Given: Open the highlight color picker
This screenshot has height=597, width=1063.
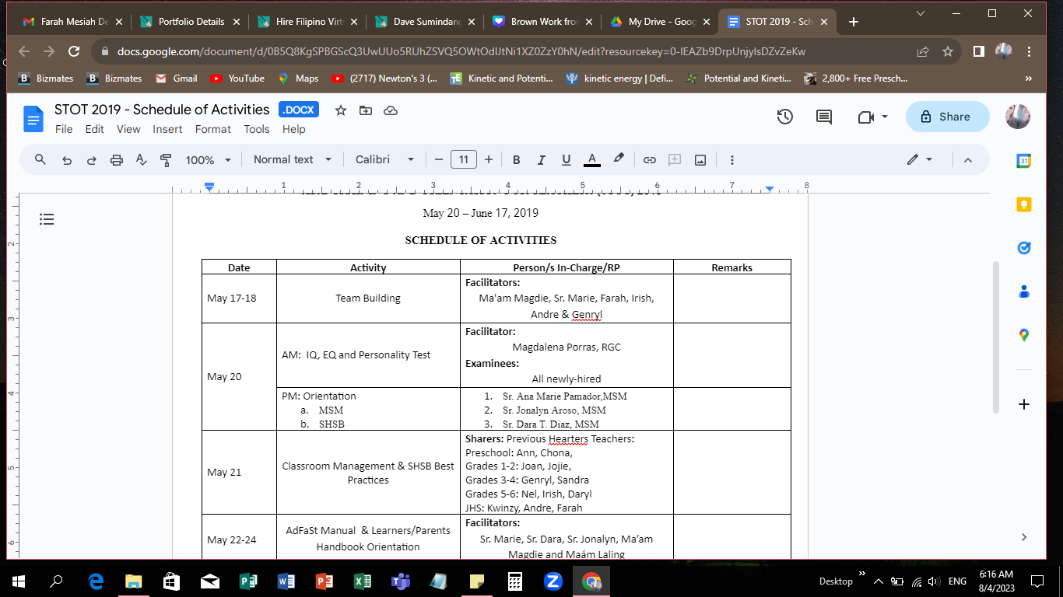Looking at the screenshot, I should coord(619,159).
